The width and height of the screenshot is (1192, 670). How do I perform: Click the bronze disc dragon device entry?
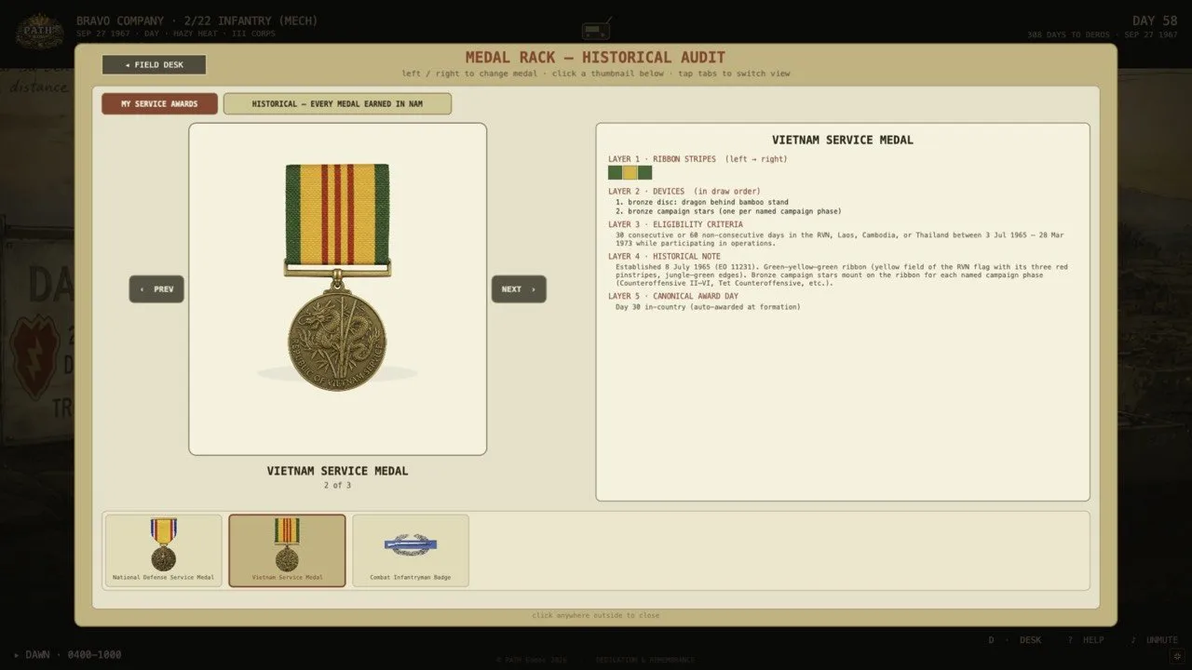[x=702, y=202]
